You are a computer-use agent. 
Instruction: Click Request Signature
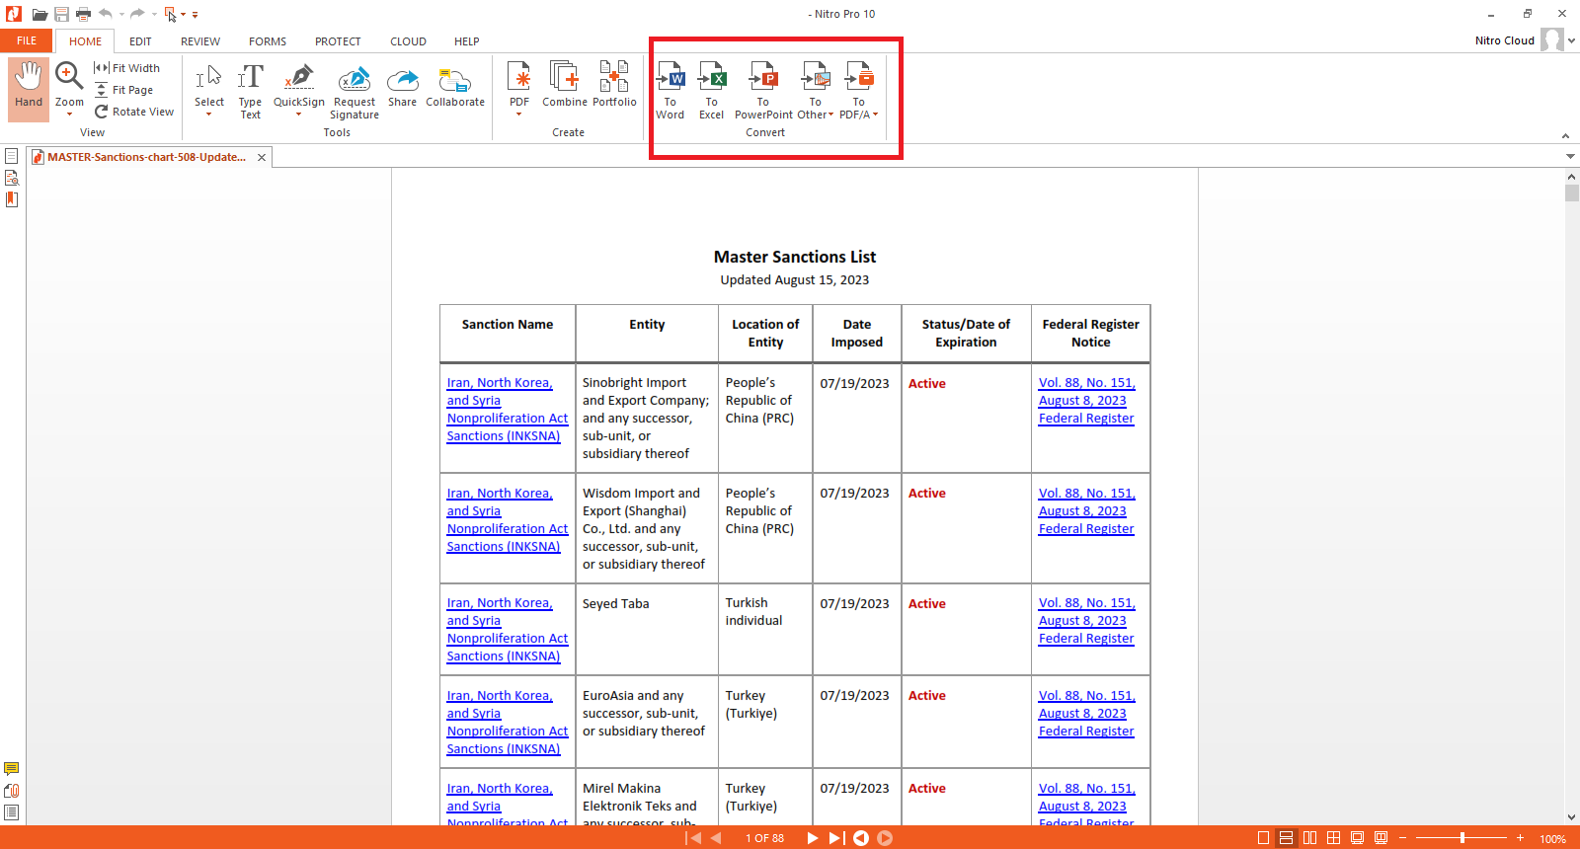[355, 91]
